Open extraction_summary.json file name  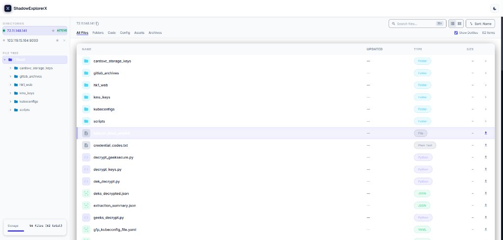[x=114, y=205]
